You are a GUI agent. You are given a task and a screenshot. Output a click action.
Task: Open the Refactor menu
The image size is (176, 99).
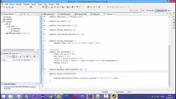pyautogui.click(x=19, y=4)
